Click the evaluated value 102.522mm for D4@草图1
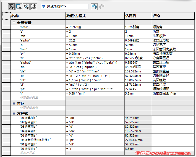 [138, 131]
